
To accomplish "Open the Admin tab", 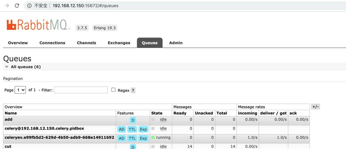I will point(176,43).
